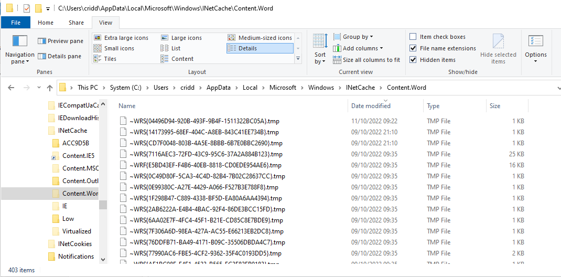Select INetCache folder in tree
The image size is (561, 277).
click(68, 131)
